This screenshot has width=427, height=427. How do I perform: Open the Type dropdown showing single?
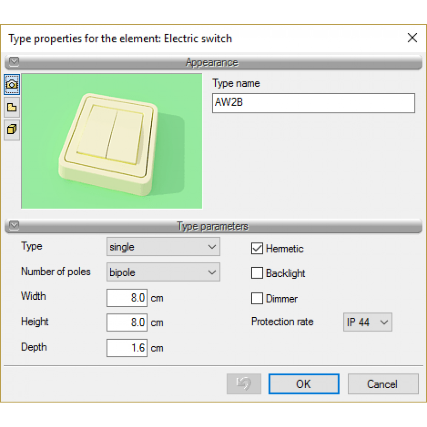163,246
